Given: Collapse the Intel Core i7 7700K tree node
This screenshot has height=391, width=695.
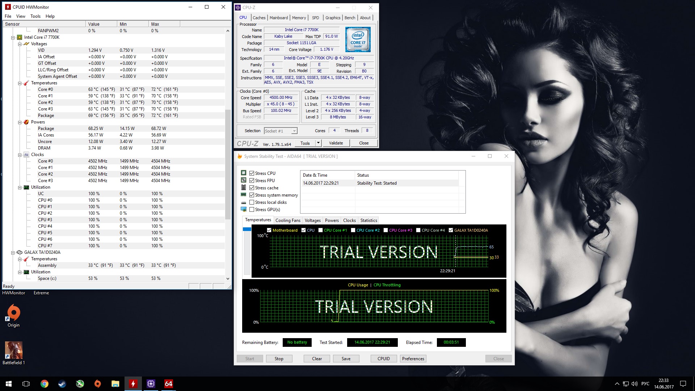Looking at the screenshot, I should [x=13, y=37].
